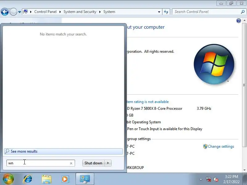Launch Windows Media Player from taskbar
Screen dimensions: 247x185
coord(65,179)
